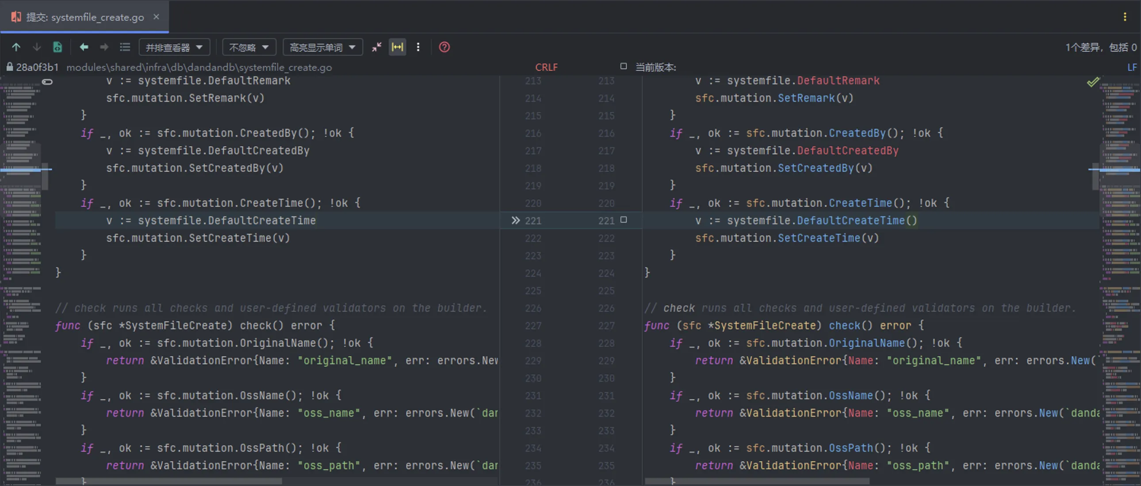1141x486 pixels.
Task: Go to previous difference with up arrow
Action: (16, 47)
